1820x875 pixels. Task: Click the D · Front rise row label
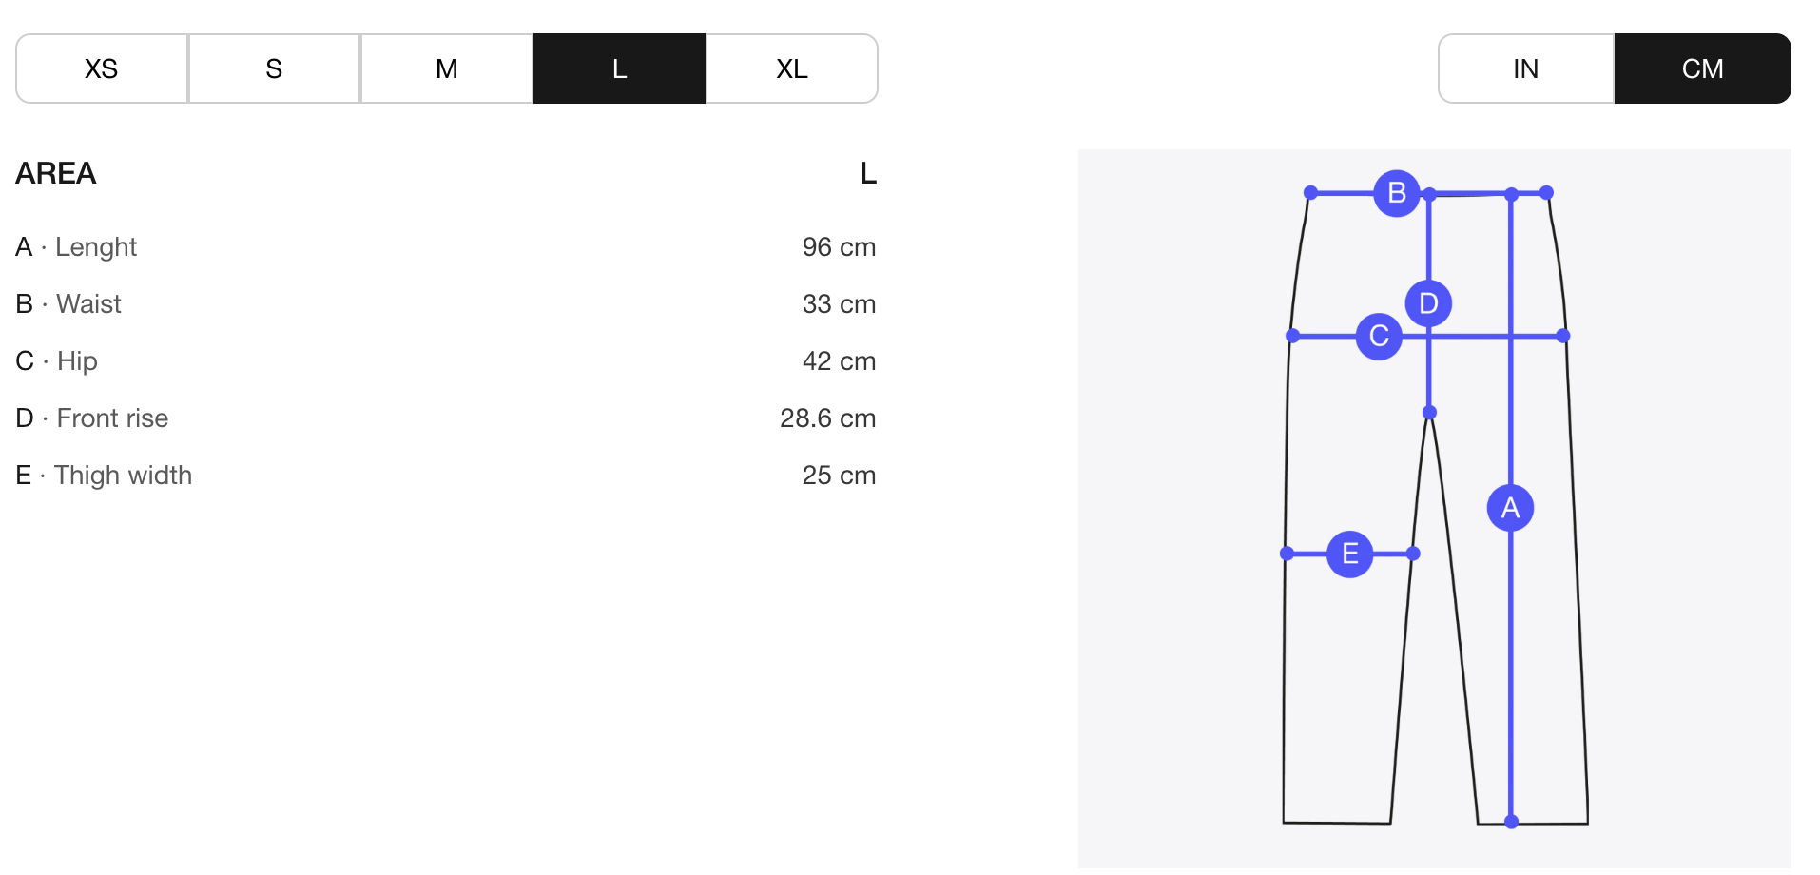(92, 418)
